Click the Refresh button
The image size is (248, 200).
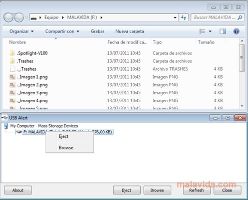pyautogui.click(x=197, y=190)
